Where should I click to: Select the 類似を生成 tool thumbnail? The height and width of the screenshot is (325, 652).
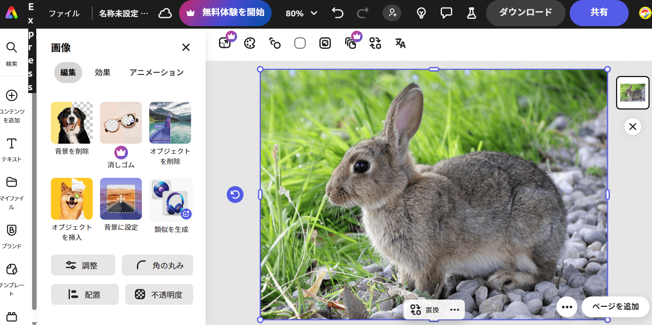coord(171,199)
